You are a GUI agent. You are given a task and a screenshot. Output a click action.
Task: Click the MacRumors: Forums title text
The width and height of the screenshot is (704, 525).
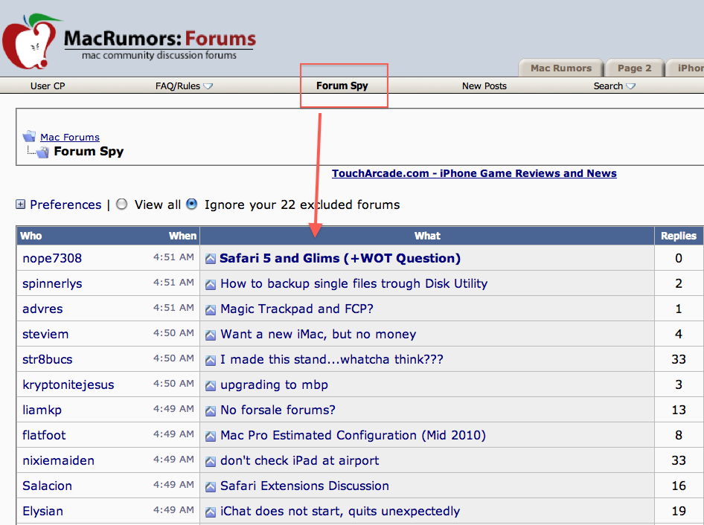(160, 39)
